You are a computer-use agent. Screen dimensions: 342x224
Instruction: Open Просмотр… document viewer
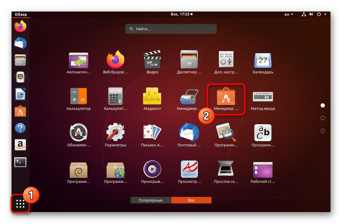pos(189,172)
